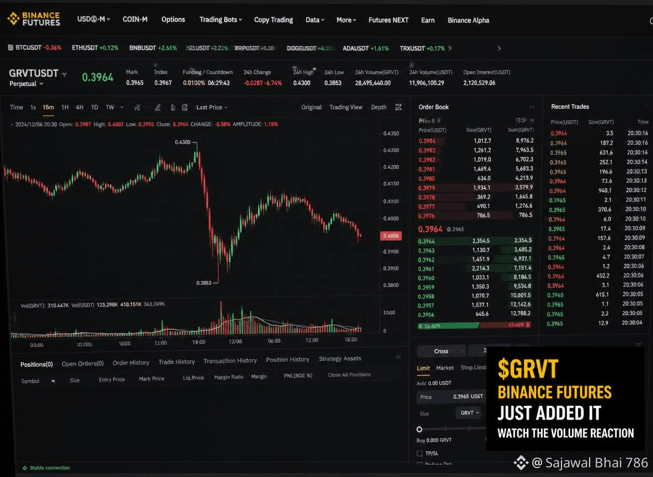Click the Binance Futures logo
653x477 pixels.
point(34,19)
